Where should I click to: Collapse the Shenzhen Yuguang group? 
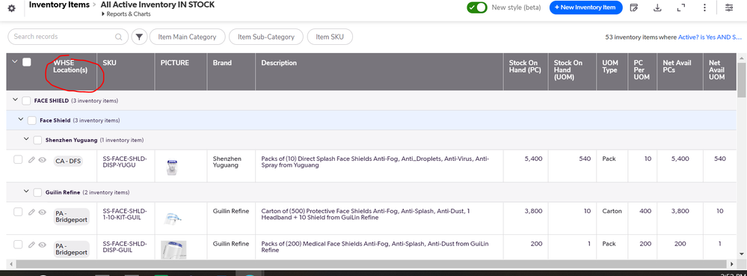[27, 139]
